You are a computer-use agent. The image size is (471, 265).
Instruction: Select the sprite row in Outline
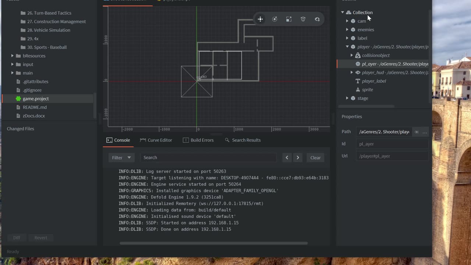tap(383, 90)
